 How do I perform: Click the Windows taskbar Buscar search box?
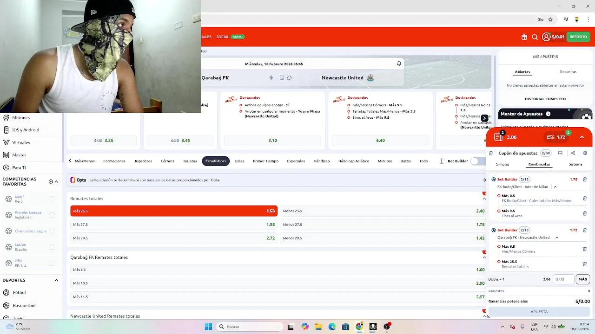pos(250,327)
